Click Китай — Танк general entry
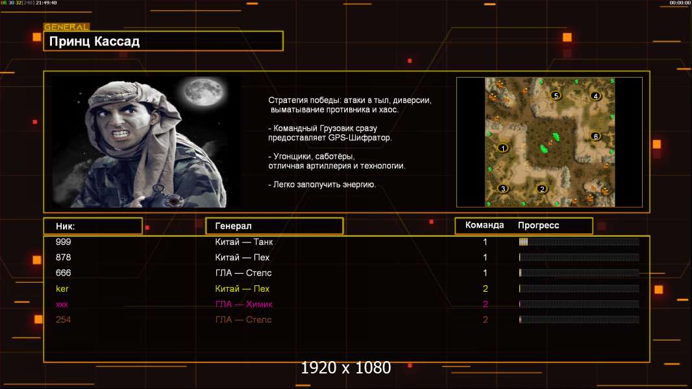 [243, 242]
